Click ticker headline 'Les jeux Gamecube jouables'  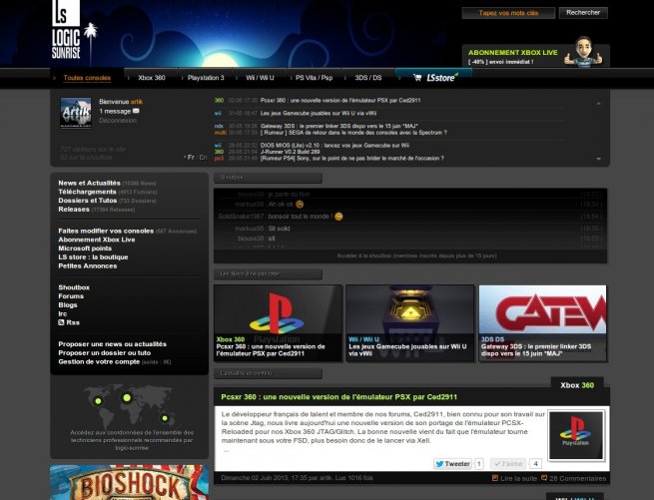(x=319, y=113)
